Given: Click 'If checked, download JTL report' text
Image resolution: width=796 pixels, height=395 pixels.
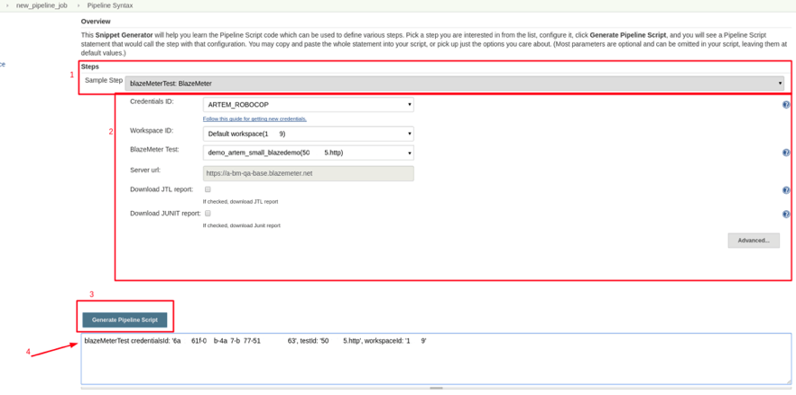Looking at the screenshot, I should click(241, 201).
